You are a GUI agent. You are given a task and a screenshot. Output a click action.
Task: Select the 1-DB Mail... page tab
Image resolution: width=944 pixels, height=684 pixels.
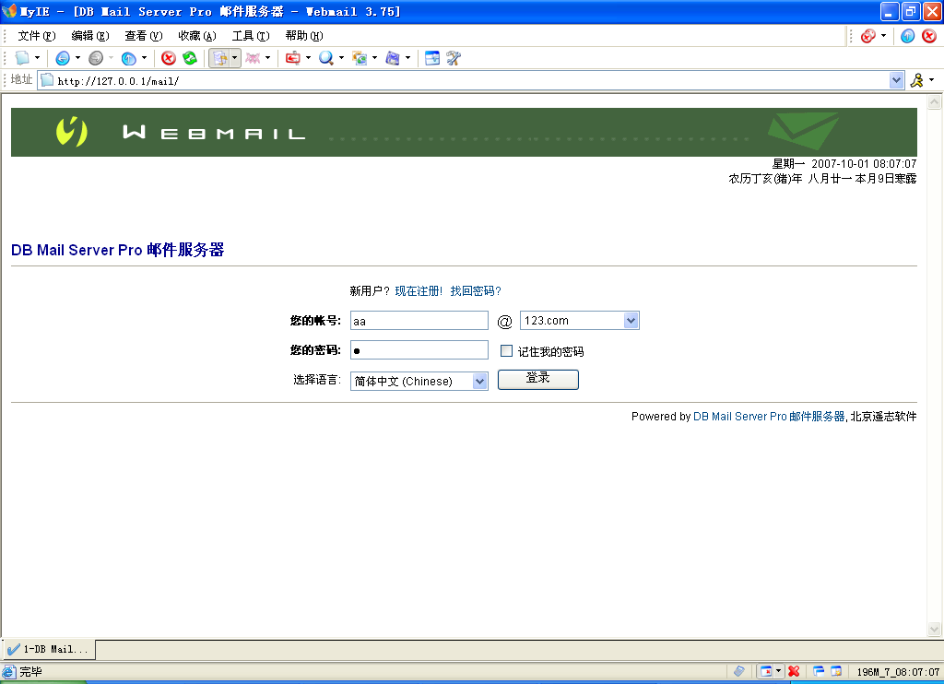pos(48,649)
